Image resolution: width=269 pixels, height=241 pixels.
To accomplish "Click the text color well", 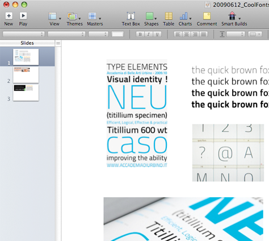I will pos(117,34).
